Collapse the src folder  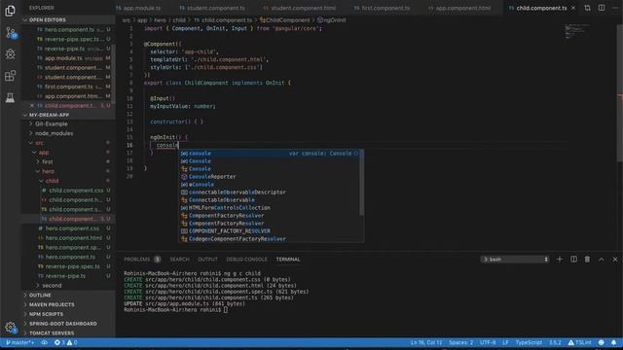(39, 143)
